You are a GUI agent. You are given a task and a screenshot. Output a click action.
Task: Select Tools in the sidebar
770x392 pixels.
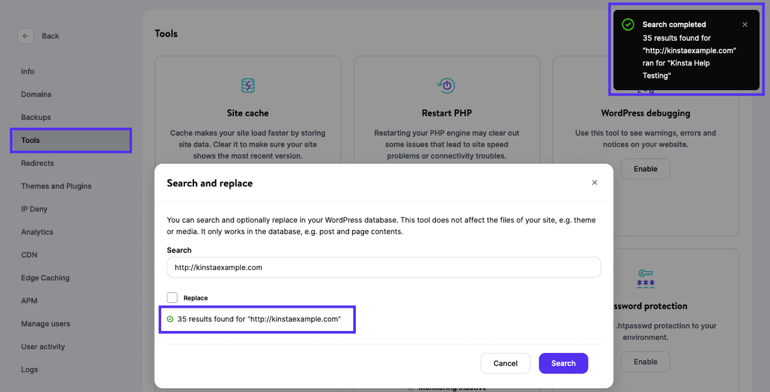pyautogui.click(x=30, y=140)
